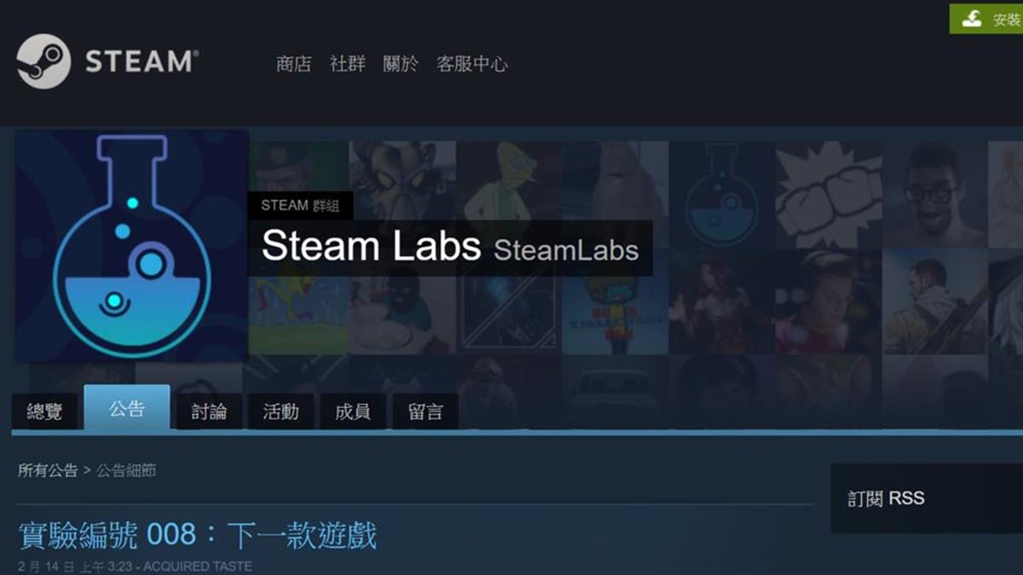Viewport: 1023px width, 575px height.
Task: Click the Steam logo icon
Action: point(43,60)
